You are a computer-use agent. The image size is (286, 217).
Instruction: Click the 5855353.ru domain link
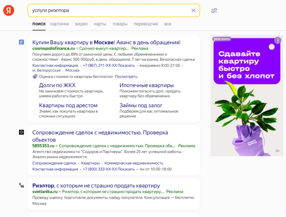tap(43, 146)
